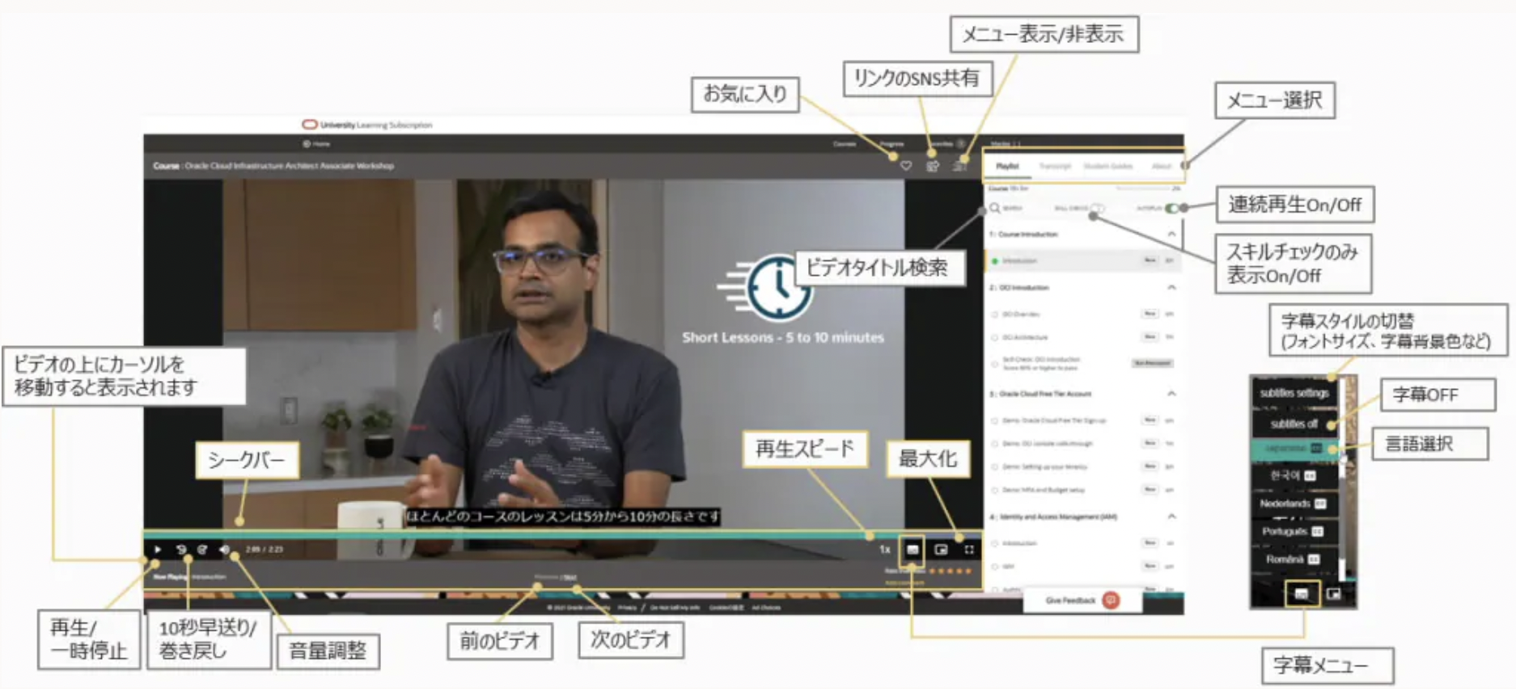This screenshot has height=689, width=1516.
Task: Collapse the OCI Introduction section
Action: (1171, 287)
